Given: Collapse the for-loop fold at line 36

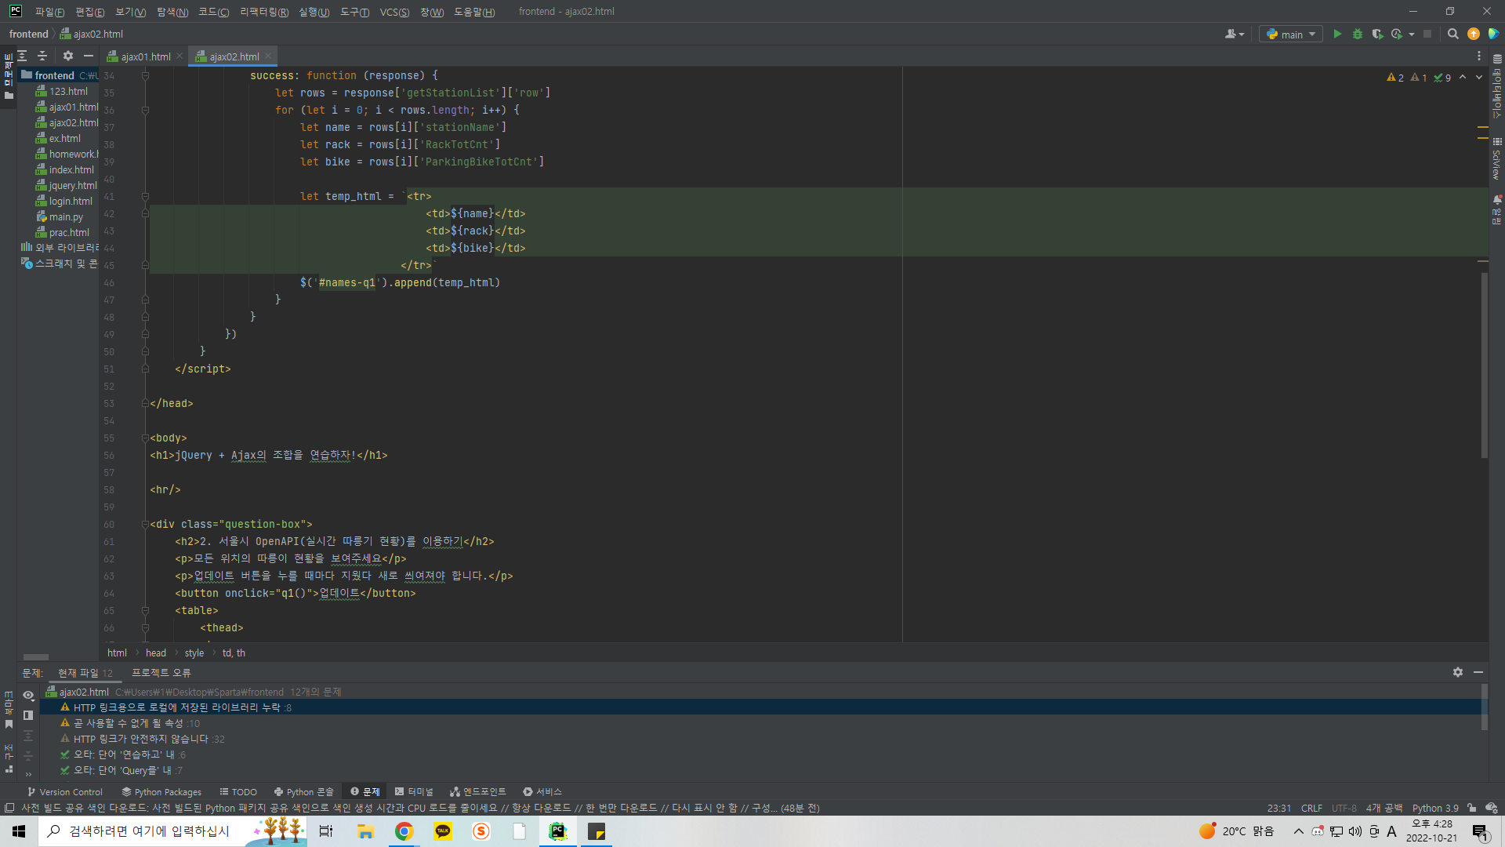Looking at the screenshot, I should [145, 110].
